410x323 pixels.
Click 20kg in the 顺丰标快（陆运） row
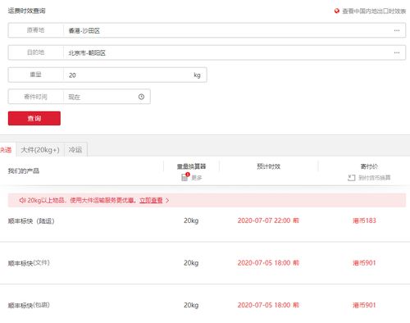(x=191, y=221)
